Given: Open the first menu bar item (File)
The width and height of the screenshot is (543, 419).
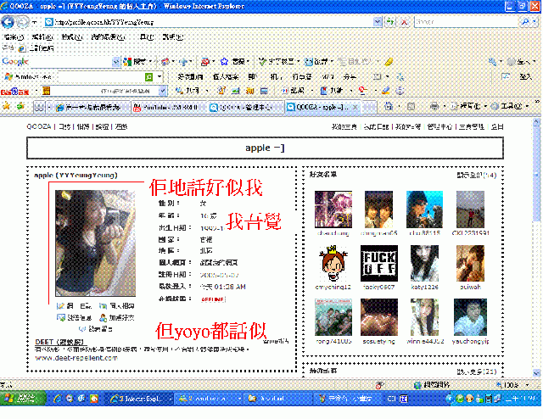Looking at the screenshot, I should tap(14, 36).
